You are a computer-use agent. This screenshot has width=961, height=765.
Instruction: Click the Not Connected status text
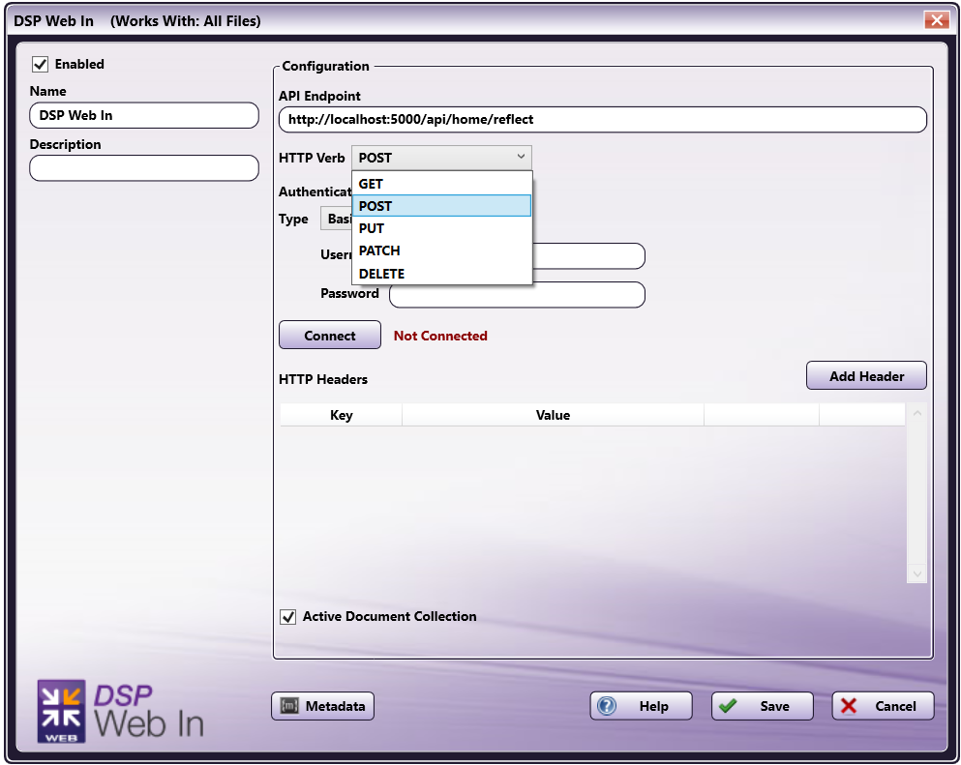[x=440, y=336]
